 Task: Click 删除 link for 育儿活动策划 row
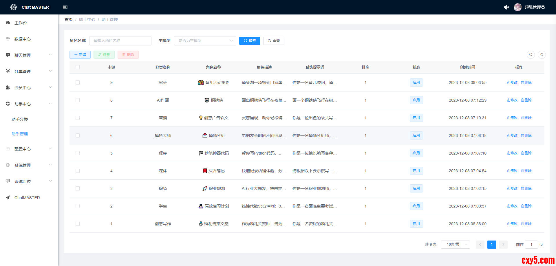526,82
